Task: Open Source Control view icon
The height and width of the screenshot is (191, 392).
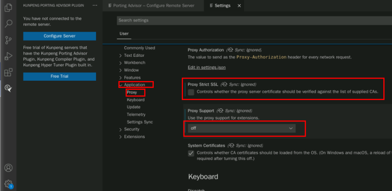Action: pyautogui.click(x=8, y=40)
